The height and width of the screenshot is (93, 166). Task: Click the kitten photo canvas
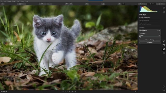pos(69,48)
